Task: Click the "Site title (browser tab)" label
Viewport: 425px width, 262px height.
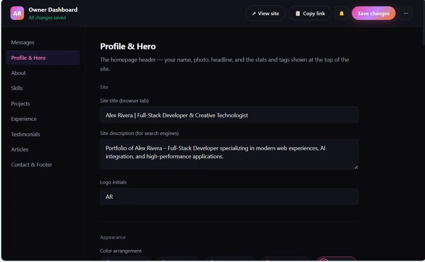Action: 124,100
